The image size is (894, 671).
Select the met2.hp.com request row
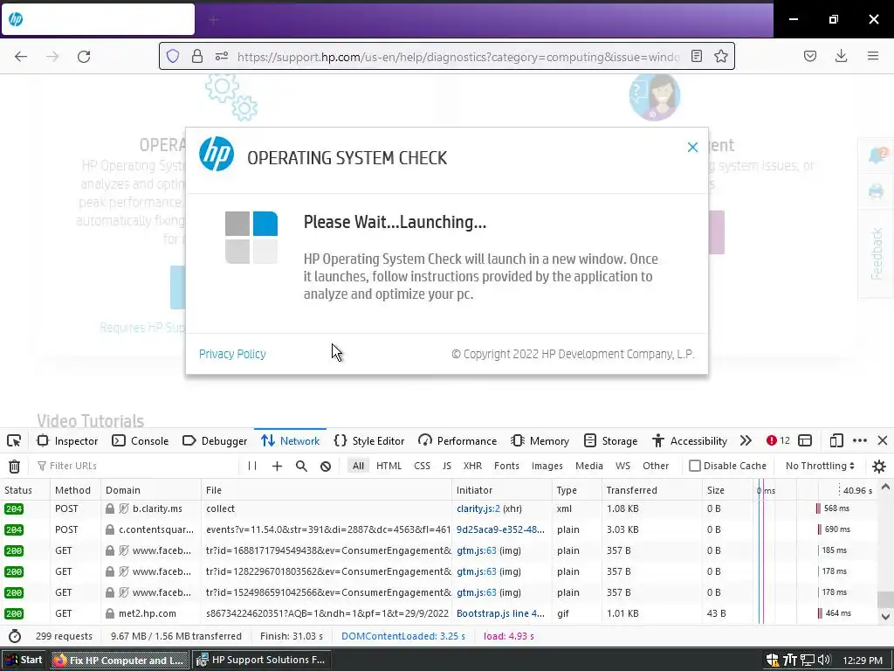(x=438, y=613)
